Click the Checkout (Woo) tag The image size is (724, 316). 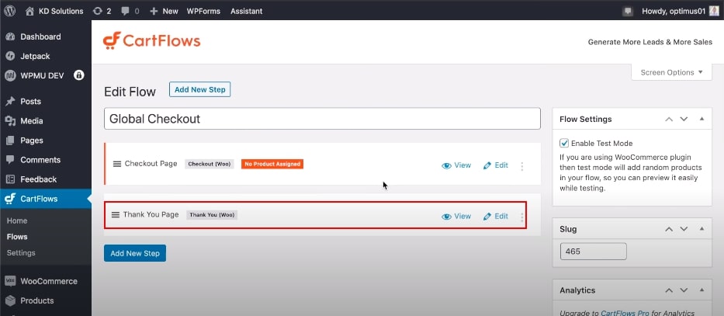click(x=210, y=164)
